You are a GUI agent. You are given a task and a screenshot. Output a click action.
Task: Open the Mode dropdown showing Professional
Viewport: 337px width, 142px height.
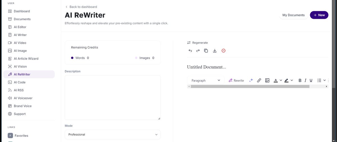click(x=113, y=134)
